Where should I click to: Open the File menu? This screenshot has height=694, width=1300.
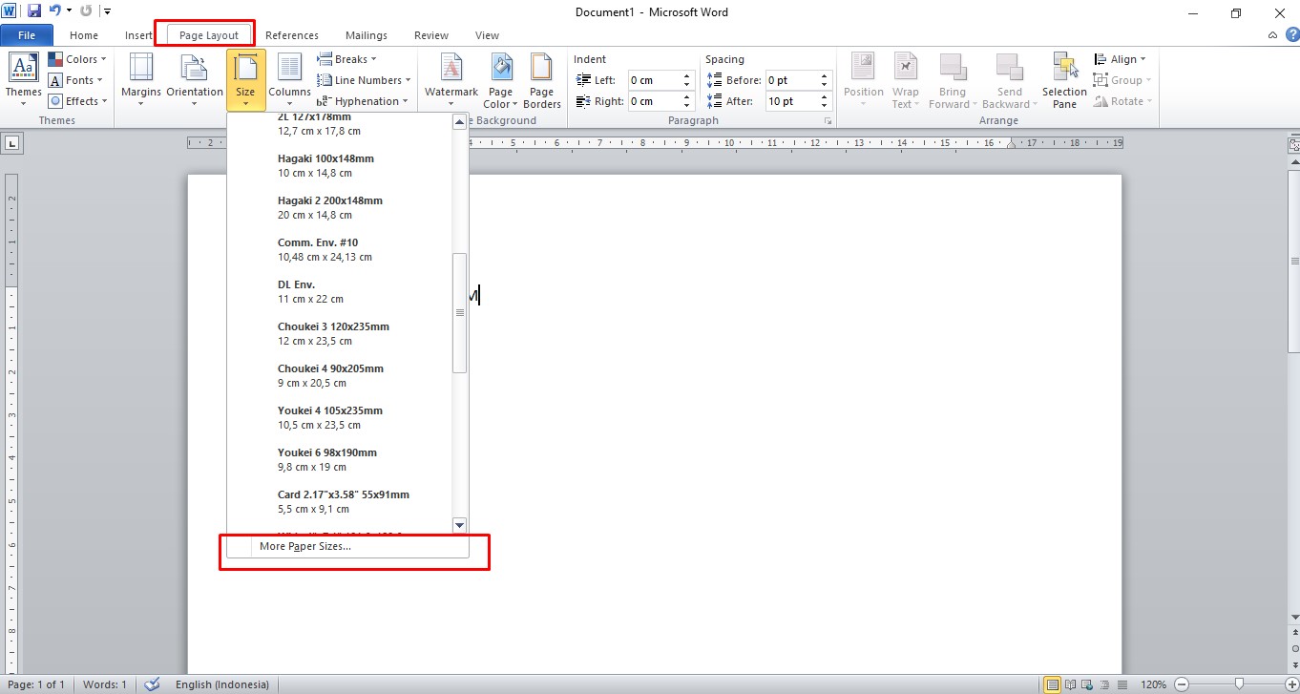point(27,33)
